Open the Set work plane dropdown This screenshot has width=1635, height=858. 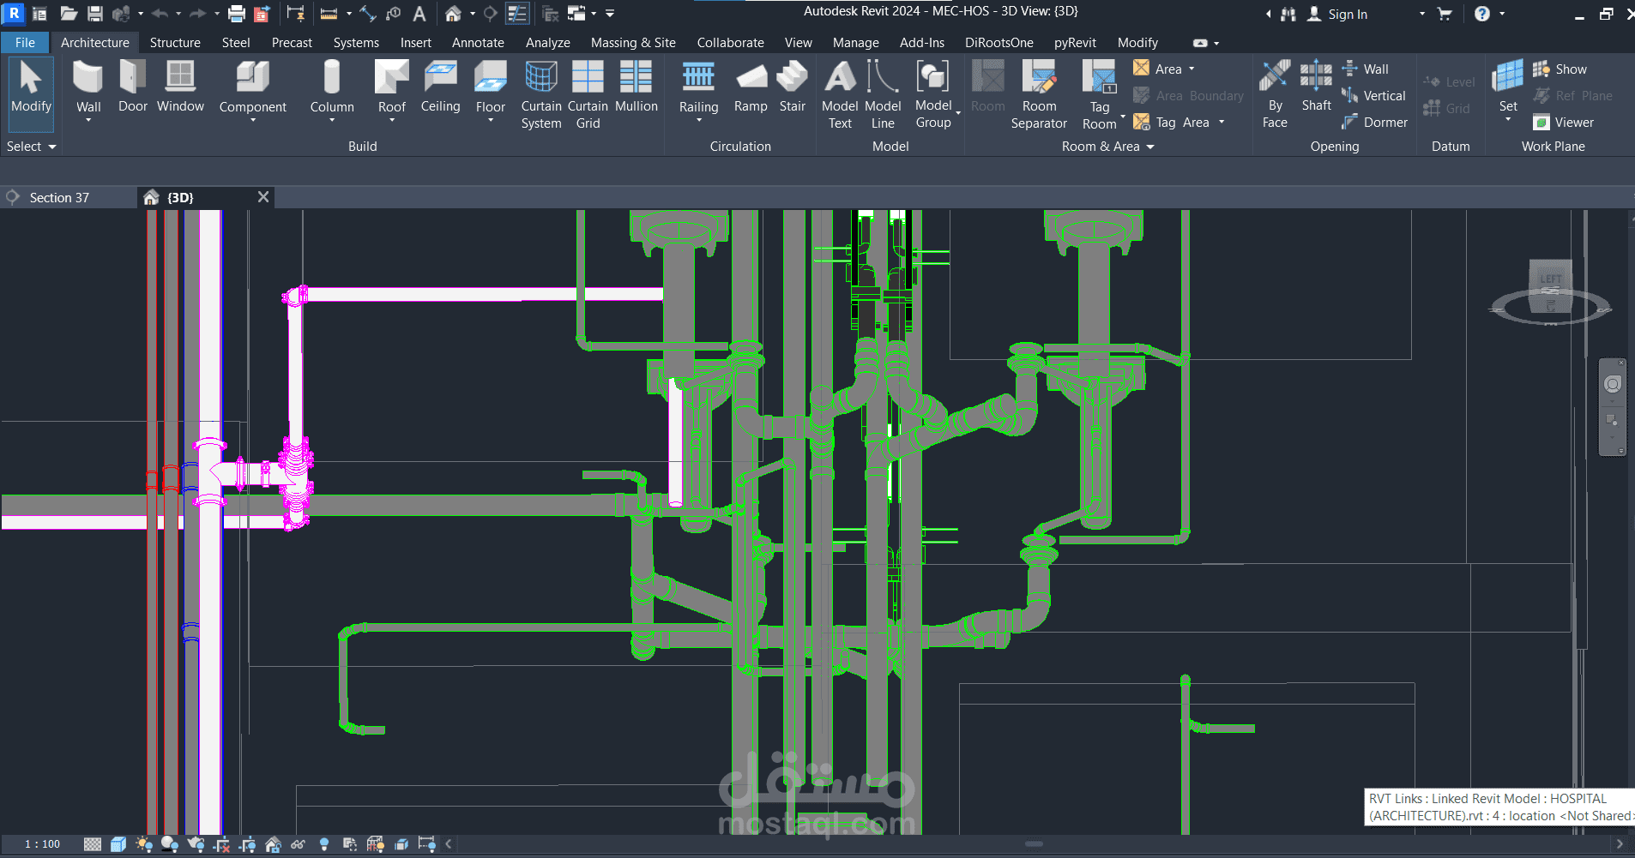pos(1508,119)
